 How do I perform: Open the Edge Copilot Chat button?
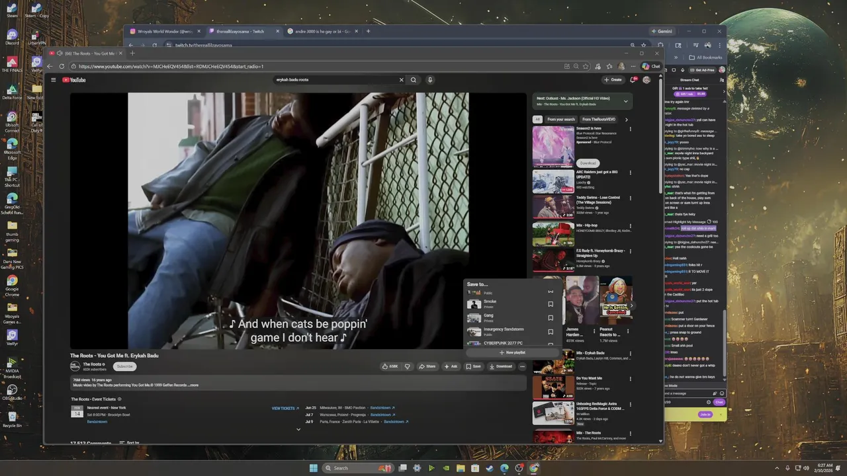[651, 66]
